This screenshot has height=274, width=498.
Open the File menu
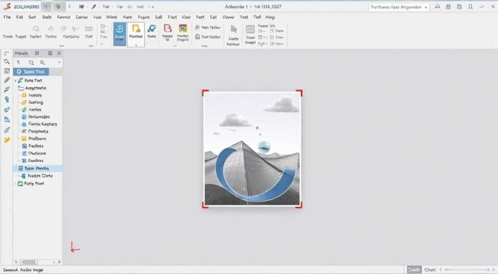(x=7, y=17)
